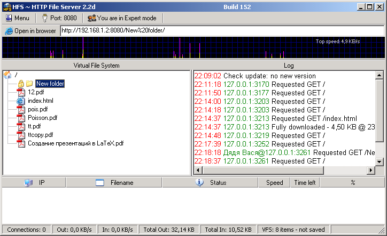
Task: Select index.html in the file tree
Action: (41, 101)
